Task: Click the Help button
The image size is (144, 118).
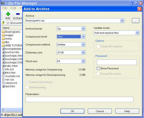Action: [127, 111]
